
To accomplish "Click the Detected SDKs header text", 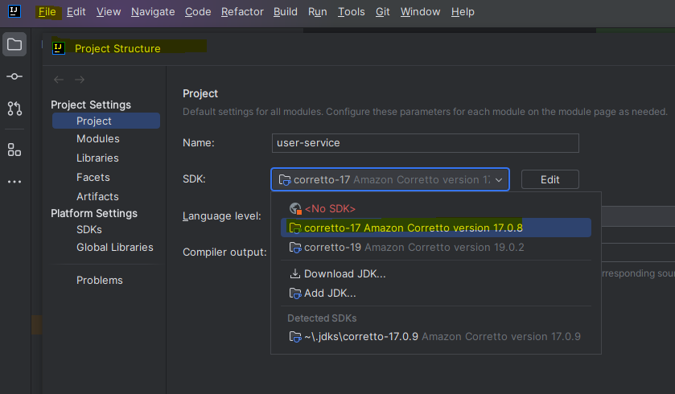I will click(322, 318).
